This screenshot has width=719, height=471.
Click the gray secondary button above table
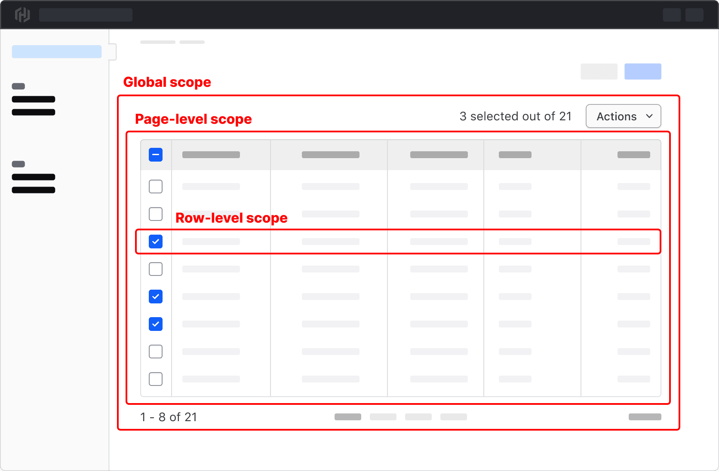click(x=599, y=72)
